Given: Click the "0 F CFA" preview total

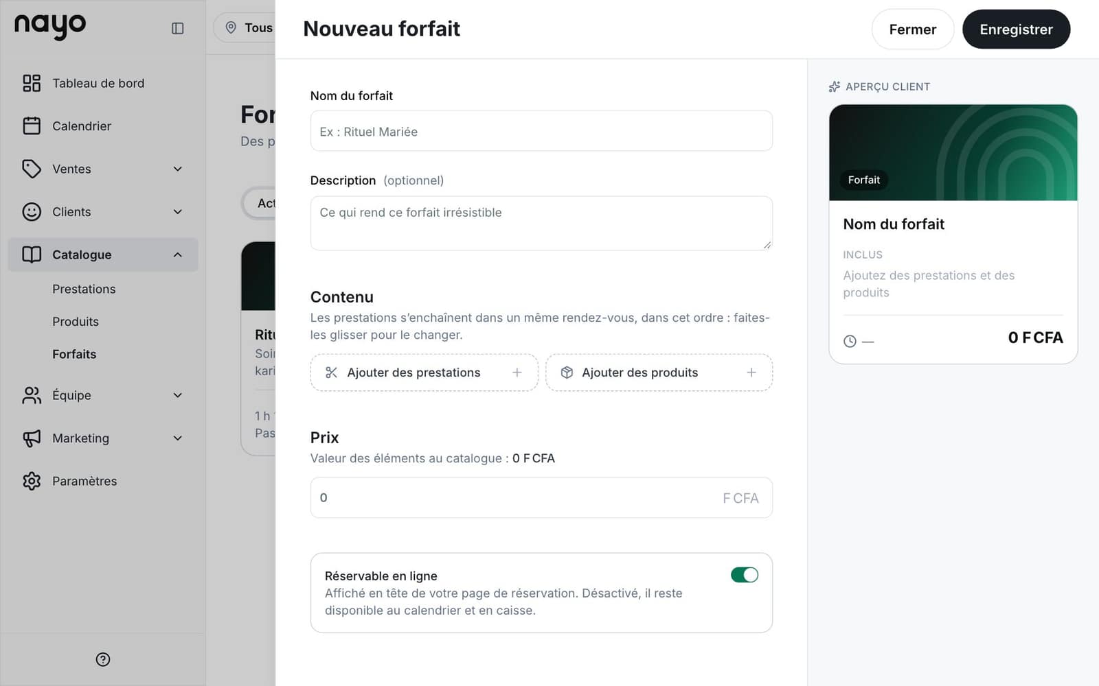Looking at the screenshot, I should [x=1035, y=338].
